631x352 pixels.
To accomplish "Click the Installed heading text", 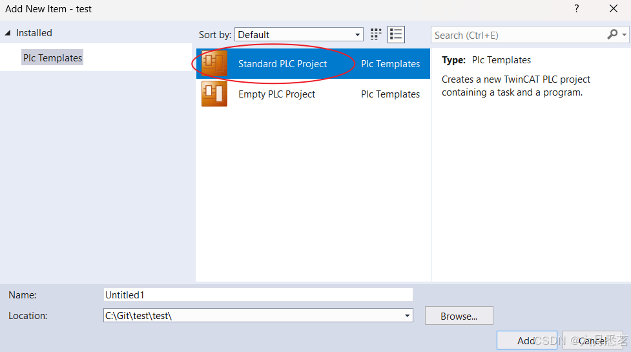I will (x=34, y=33).
